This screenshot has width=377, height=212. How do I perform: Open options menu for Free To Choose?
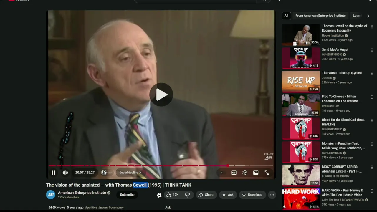(x=372, y=97)
